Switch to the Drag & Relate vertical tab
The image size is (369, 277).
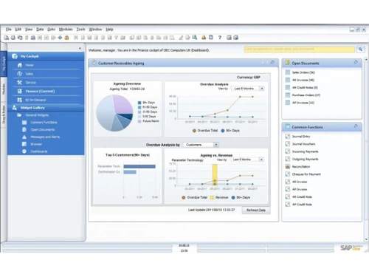4,114
